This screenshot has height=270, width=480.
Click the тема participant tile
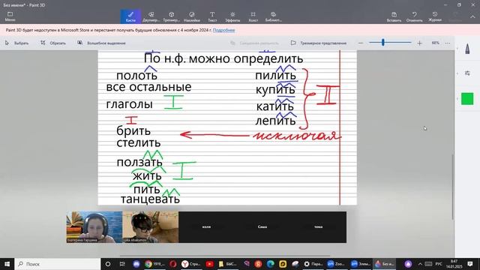[318, 226]
